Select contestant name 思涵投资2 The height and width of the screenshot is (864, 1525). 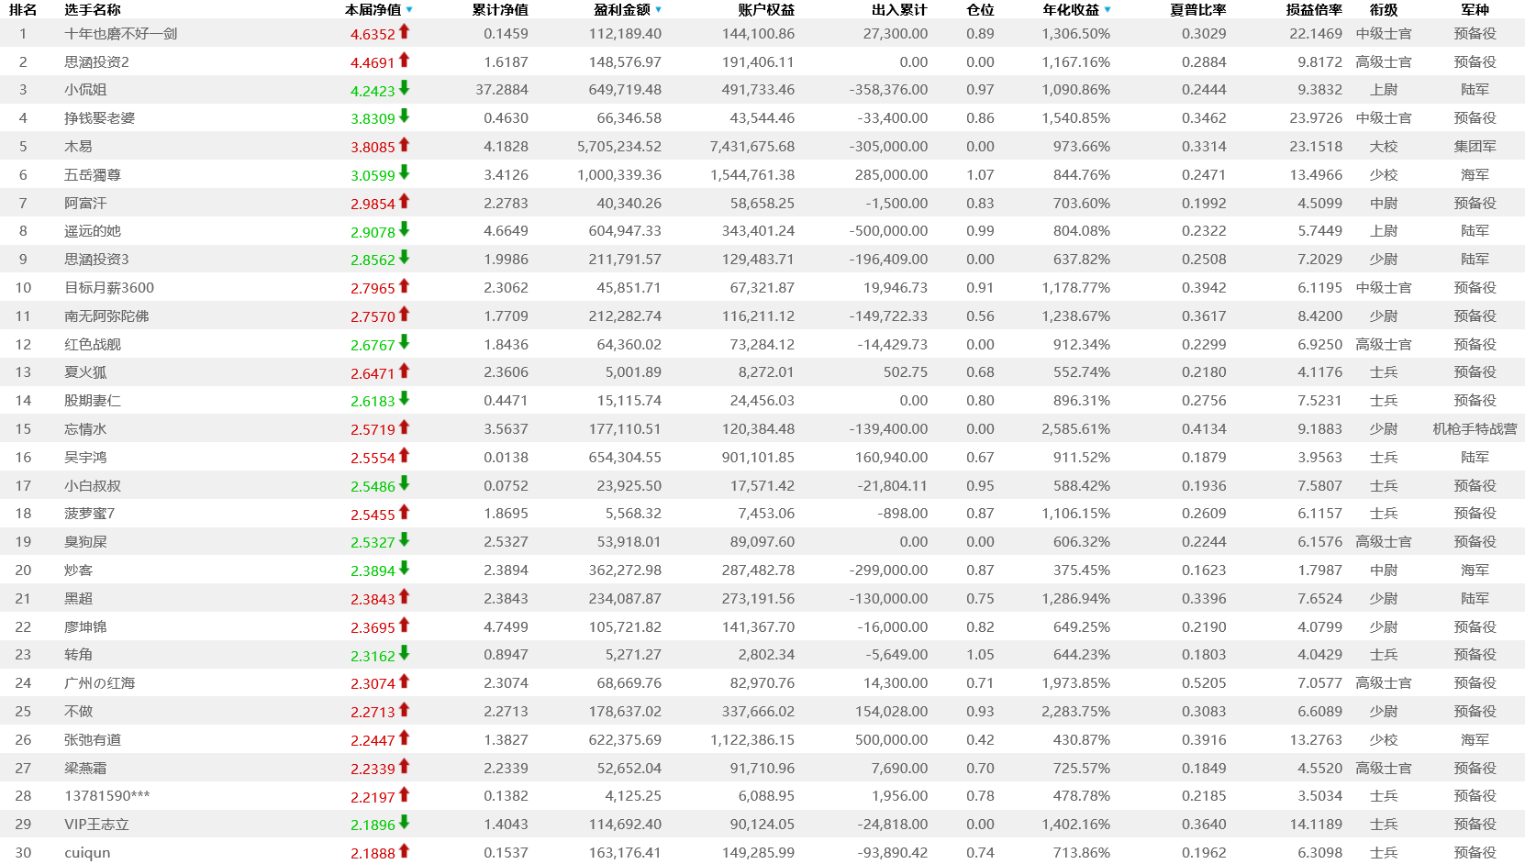(96, 61)
